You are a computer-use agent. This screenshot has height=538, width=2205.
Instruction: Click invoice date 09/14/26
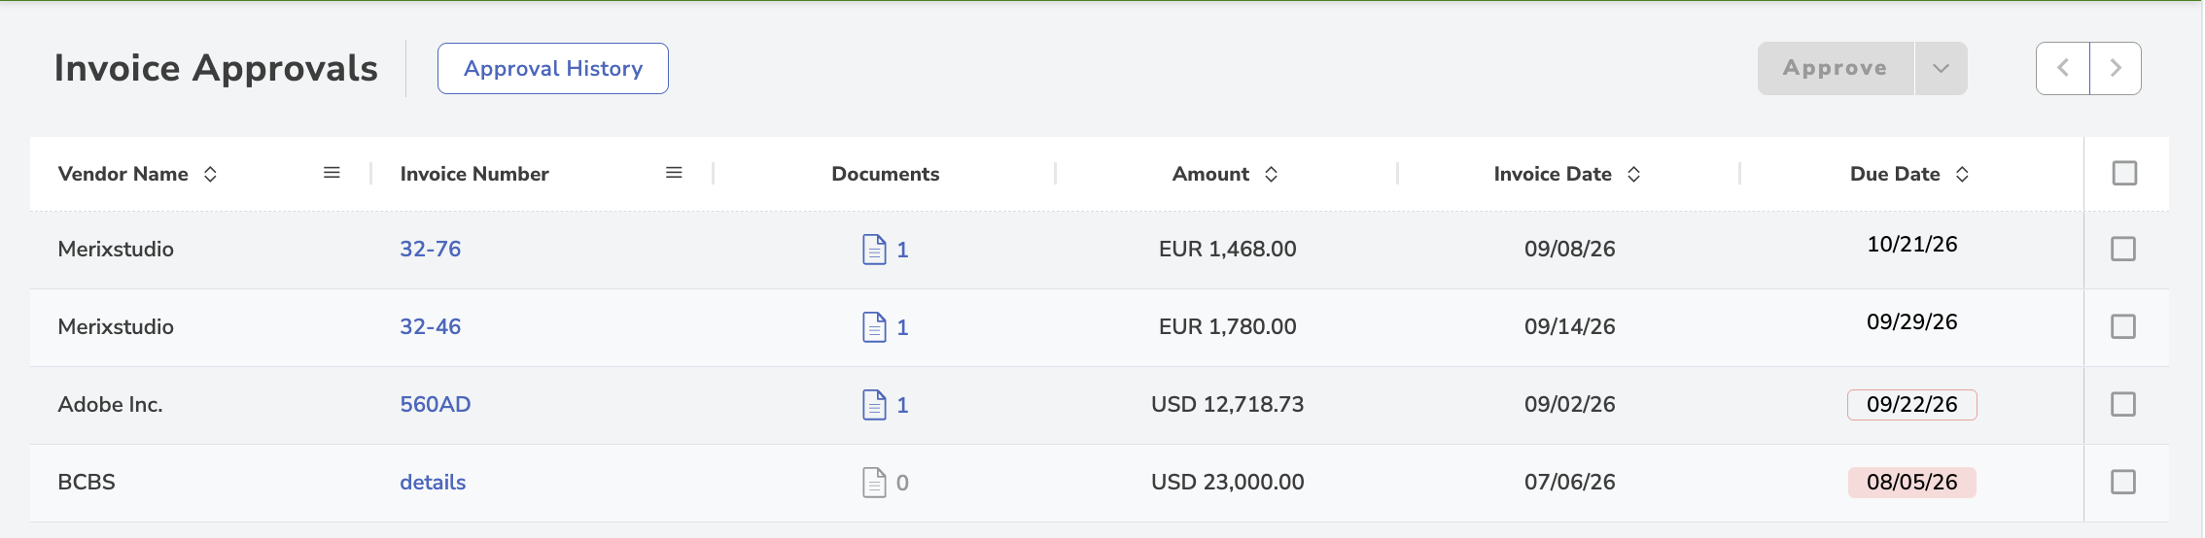click(1570, 326)
